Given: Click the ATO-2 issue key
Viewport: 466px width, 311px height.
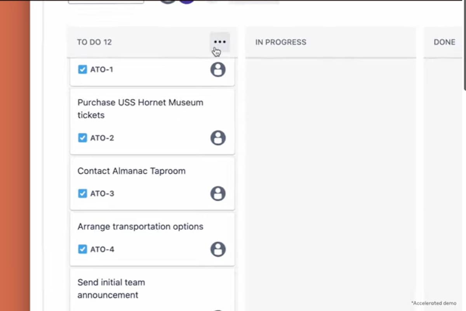Looking at the screenshot, I should click(x=102, y=138).
